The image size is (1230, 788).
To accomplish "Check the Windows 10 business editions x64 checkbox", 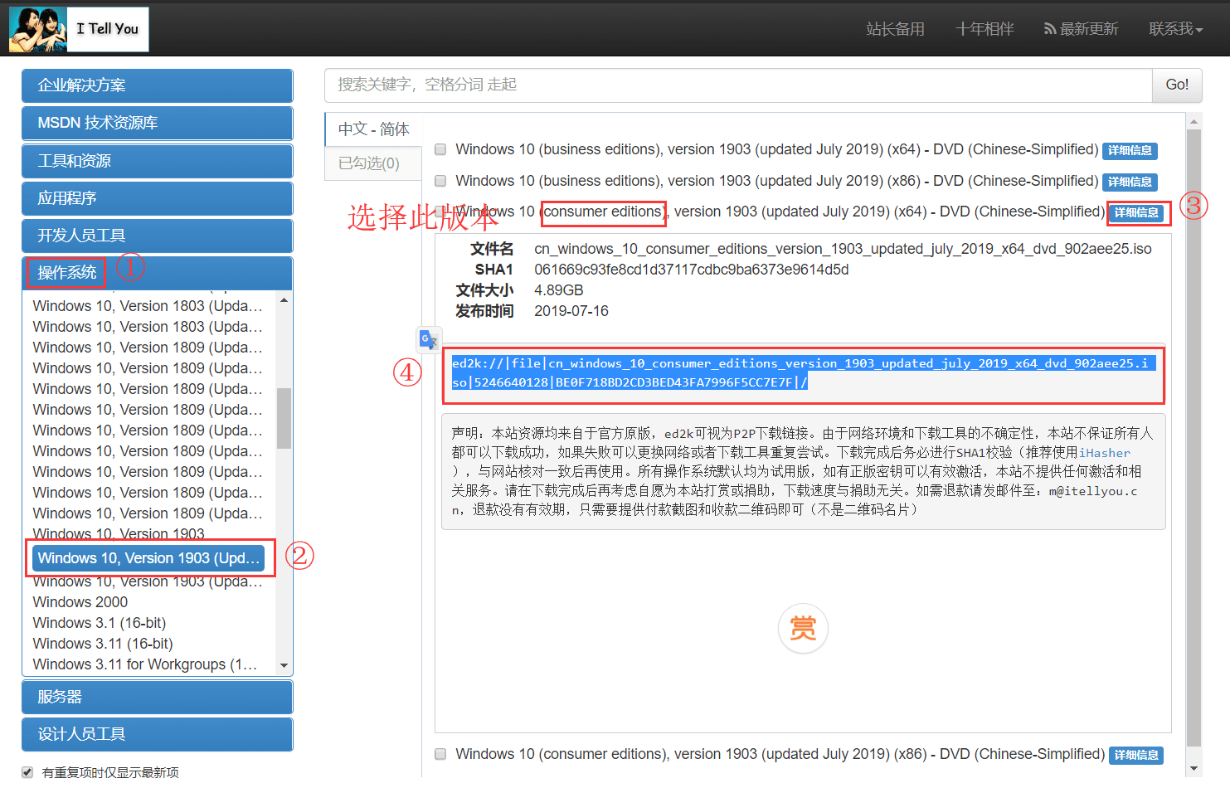I will [x=440, y=149].
